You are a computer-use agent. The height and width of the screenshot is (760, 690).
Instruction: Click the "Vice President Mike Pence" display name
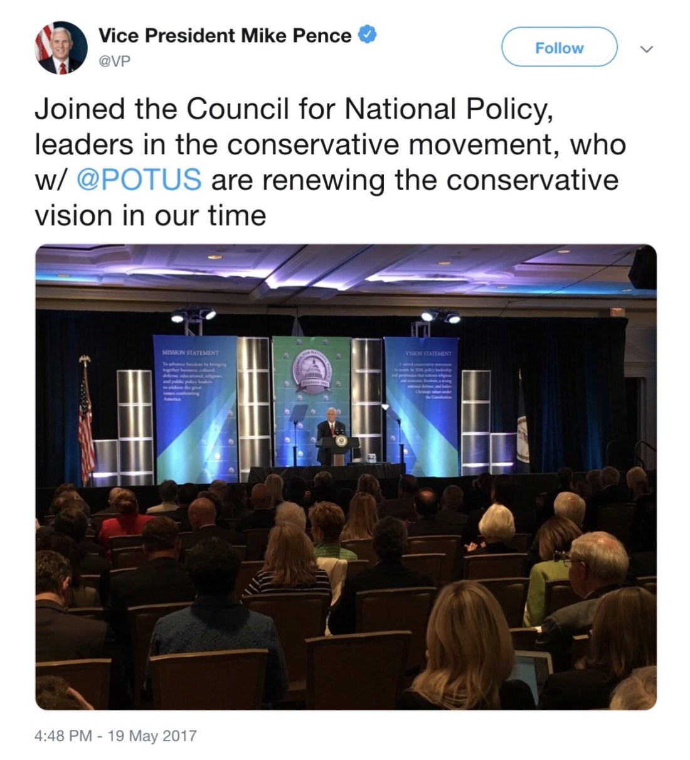(225, 36)
